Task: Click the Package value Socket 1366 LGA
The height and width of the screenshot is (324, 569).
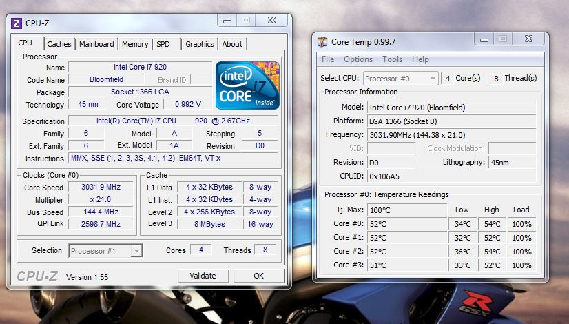Action: (140, 92)
